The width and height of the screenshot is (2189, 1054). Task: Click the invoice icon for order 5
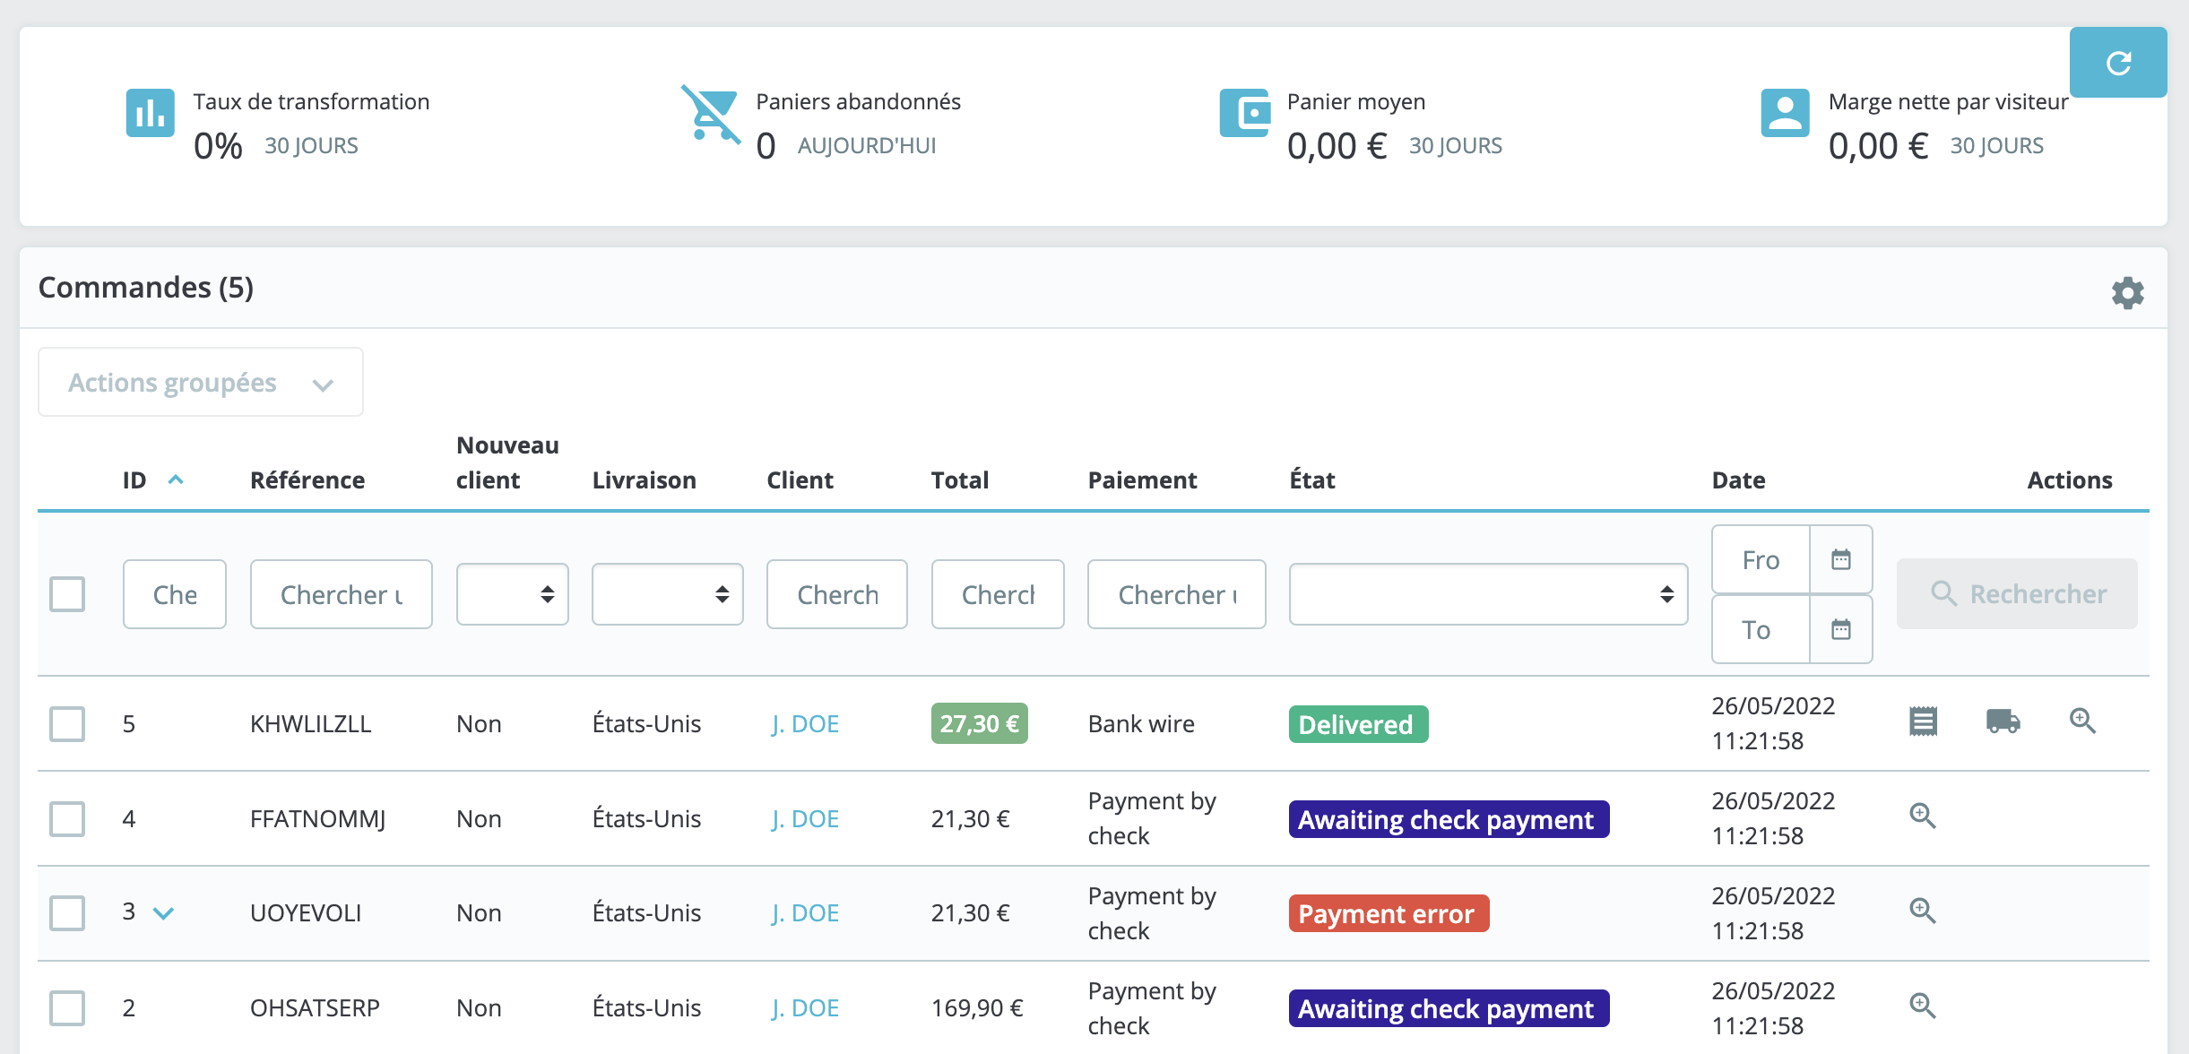pyautogui.click(x=1921, y=721)
